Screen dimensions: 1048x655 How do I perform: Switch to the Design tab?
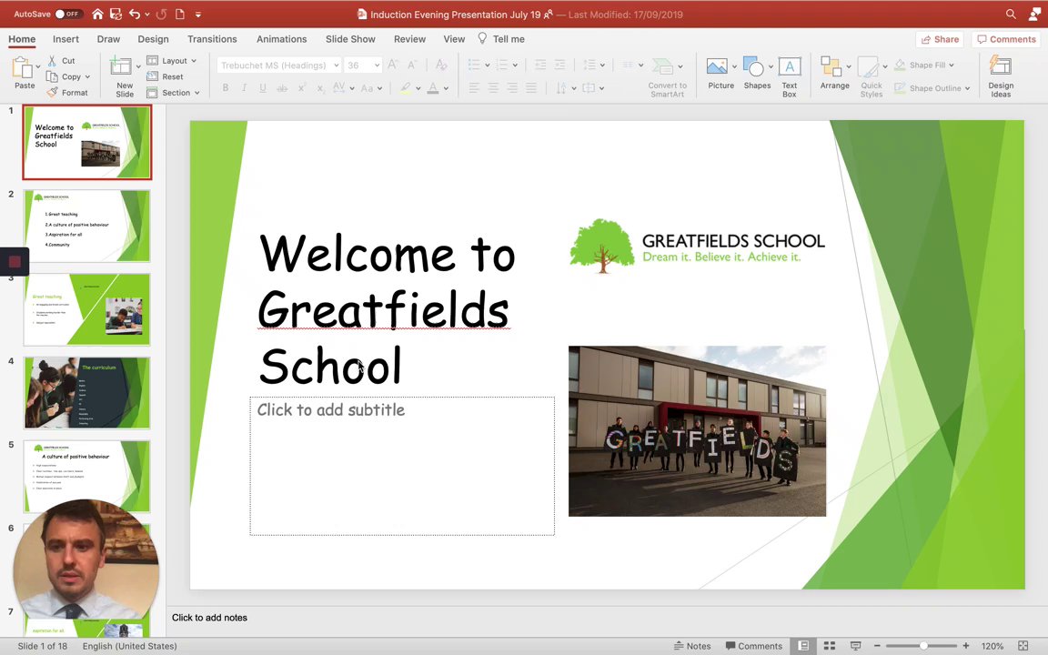[153, 39]
